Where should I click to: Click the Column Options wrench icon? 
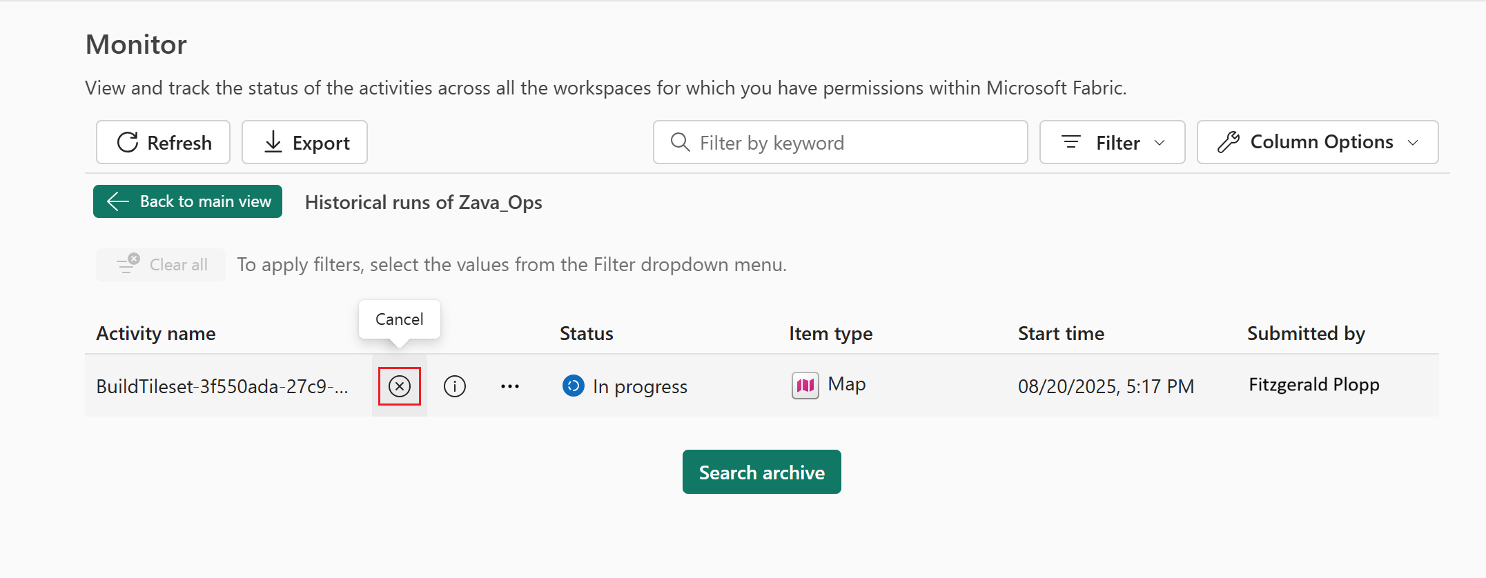(x=1229, y=142)
